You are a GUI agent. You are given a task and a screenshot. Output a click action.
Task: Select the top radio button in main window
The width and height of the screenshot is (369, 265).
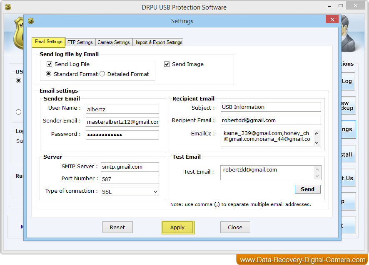point(19,81)
